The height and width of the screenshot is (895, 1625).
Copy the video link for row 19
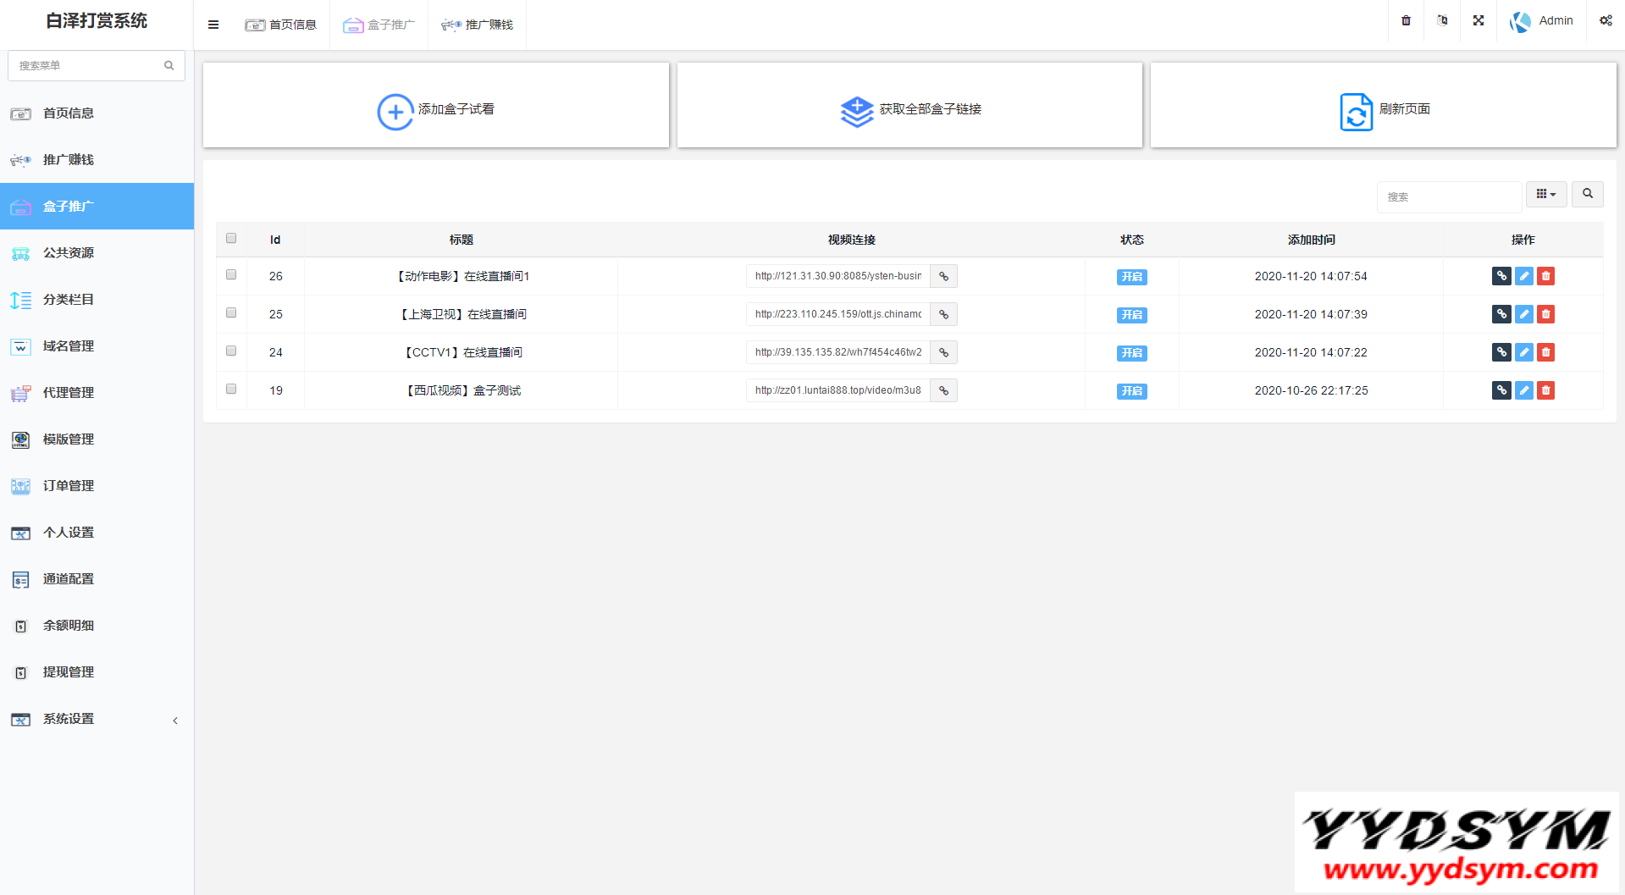coord(943,390)
